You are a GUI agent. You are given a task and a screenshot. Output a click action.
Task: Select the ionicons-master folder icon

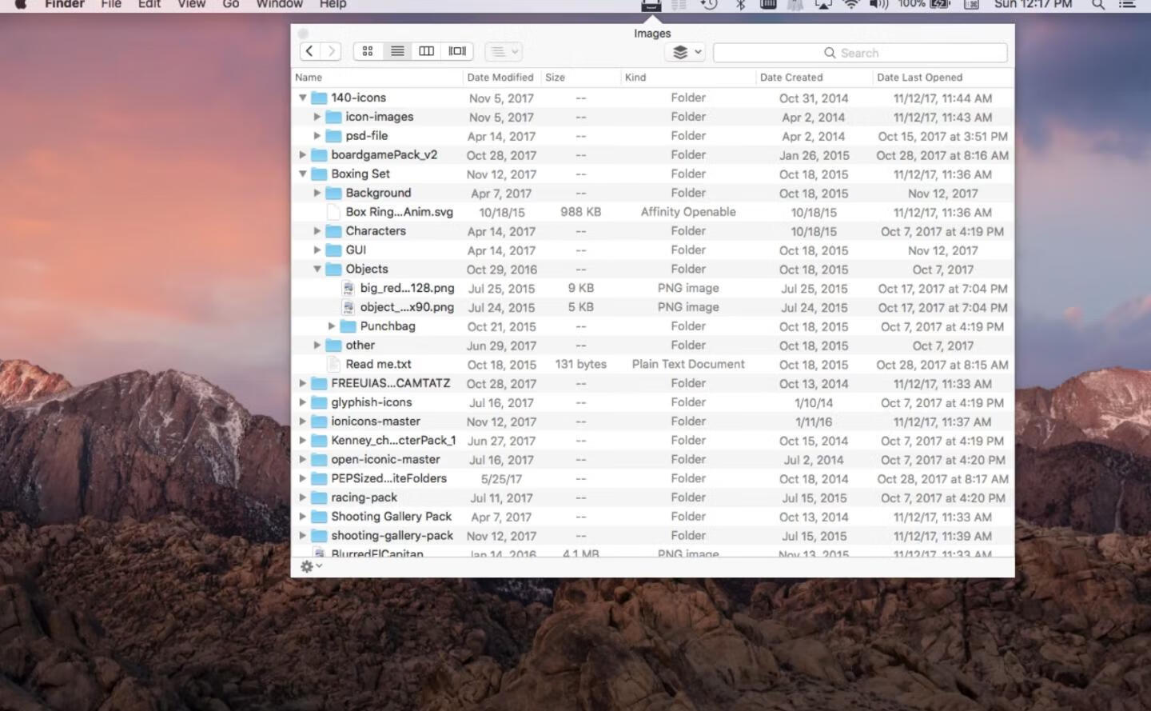point(319,421)
